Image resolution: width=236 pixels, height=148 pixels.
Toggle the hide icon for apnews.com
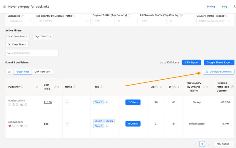coord(22,126)
